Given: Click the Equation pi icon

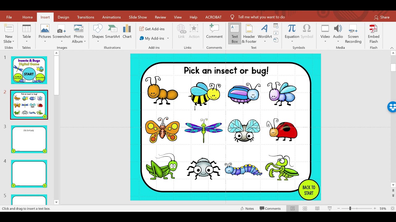Looking at the screenshot, I should tap(292, 29).
